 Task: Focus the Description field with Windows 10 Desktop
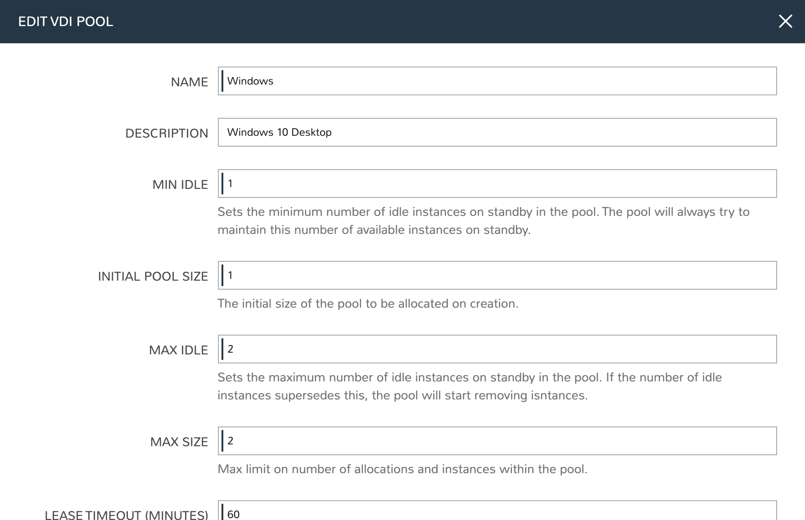point(497,132)
